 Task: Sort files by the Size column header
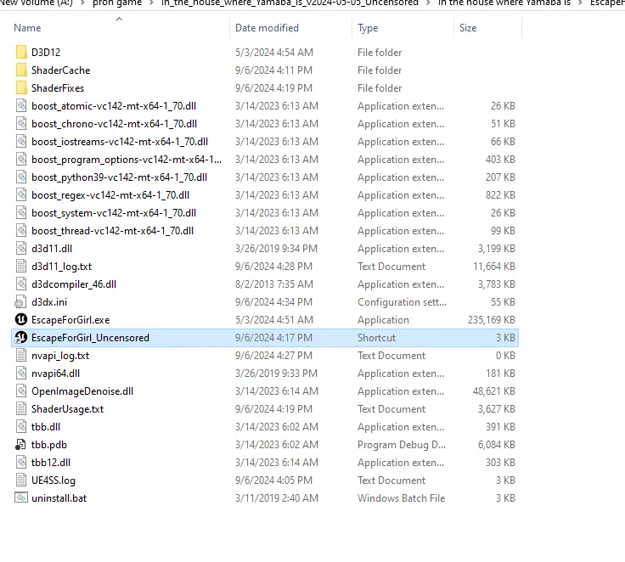[x=468, y=28]
